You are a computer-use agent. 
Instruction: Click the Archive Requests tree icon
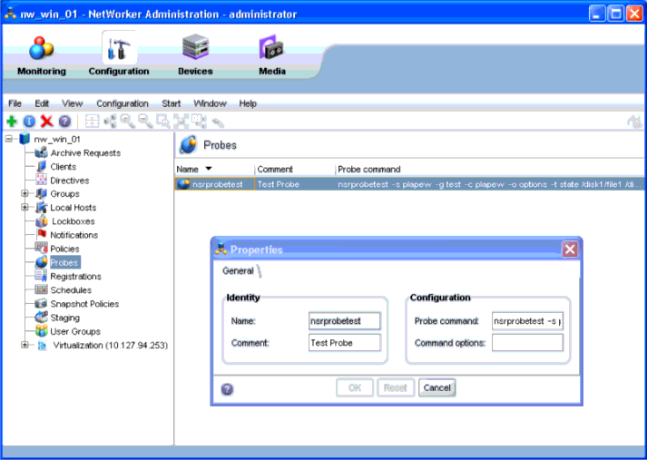pyautogui.click(x=41, y=153)
